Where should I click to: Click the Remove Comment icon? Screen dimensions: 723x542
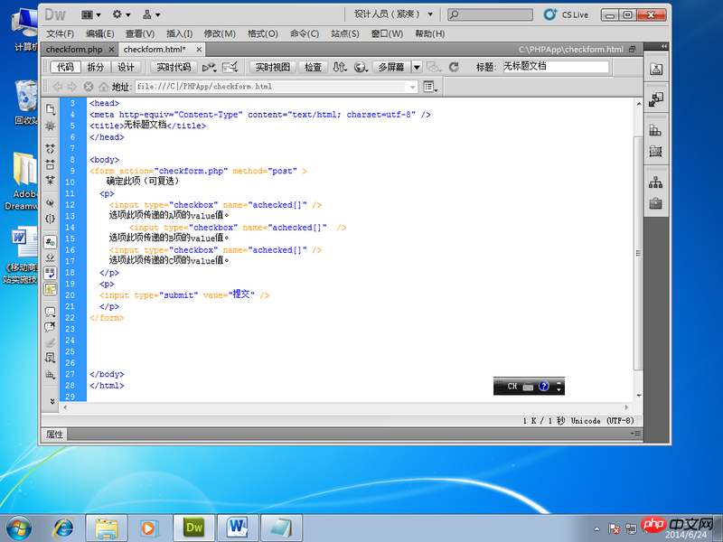coord(51,327)
